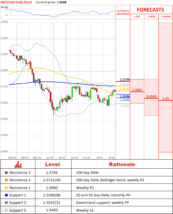
Task: Click the 1.5794 resistance level label
Action: pyautogui.click(x=125, y=79)
